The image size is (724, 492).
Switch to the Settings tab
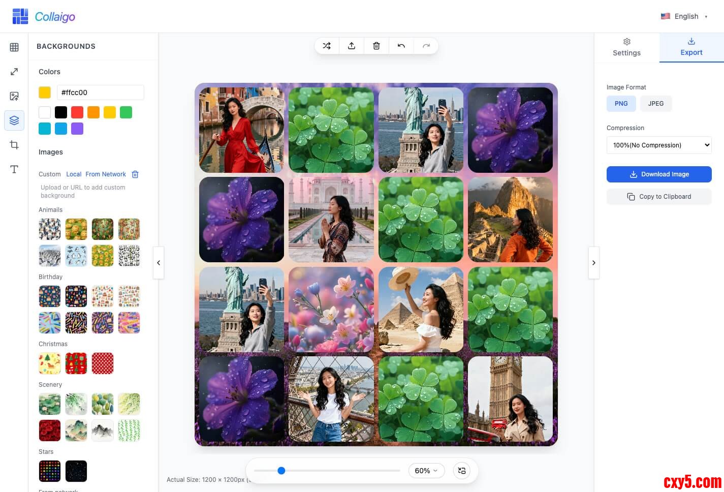(x=626, y=47)
